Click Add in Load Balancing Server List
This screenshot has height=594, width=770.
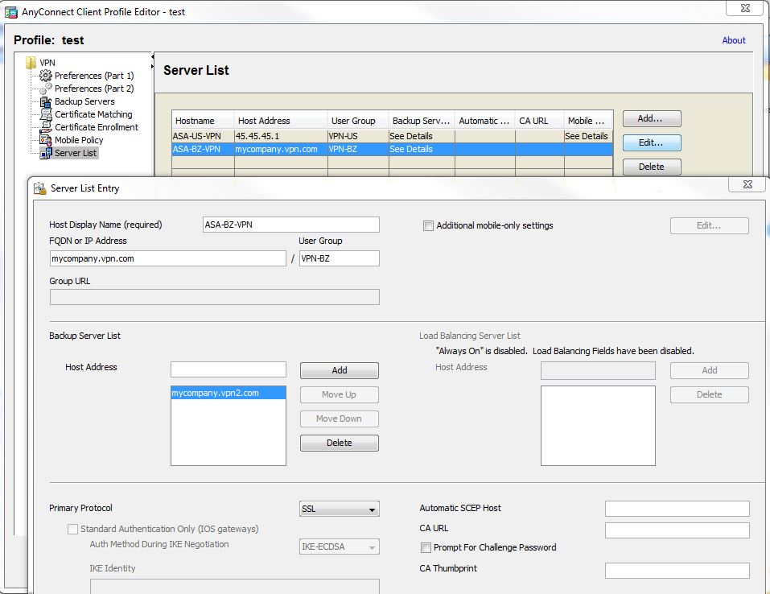tap(709, 370)
